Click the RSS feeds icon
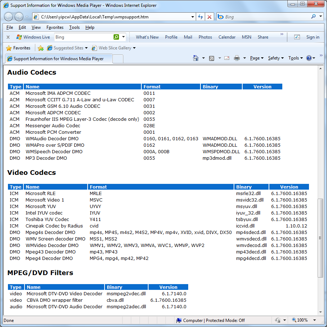 pyautogui.click(x=212, y=58)
